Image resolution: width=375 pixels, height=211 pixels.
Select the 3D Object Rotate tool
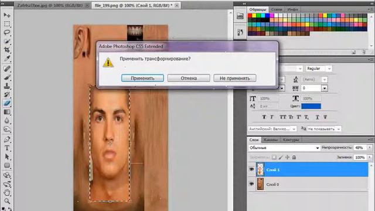pyautogui.click(x=6, y=175)
